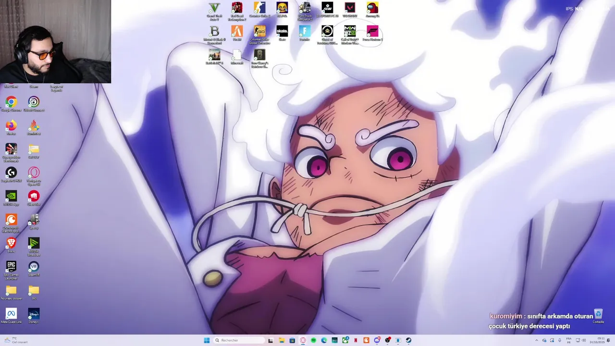Open the Nouveau dossier folder
The width and height of the screenshot is (615, 346).
pos(11,292)
